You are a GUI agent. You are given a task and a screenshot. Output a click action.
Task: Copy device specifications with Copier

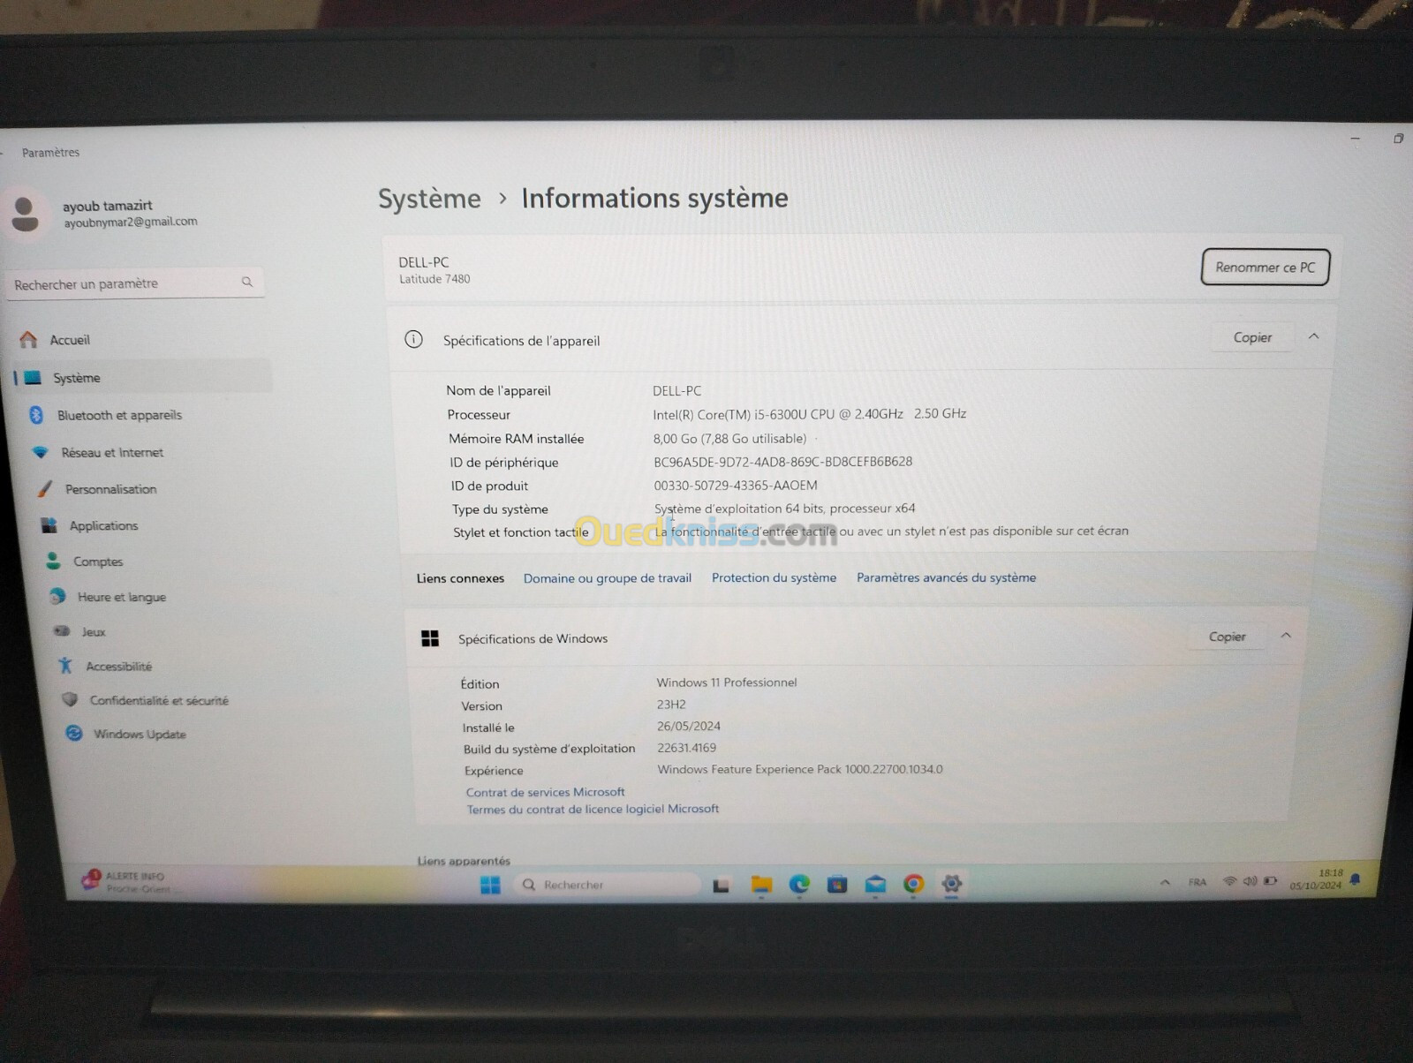point(1252,337)
